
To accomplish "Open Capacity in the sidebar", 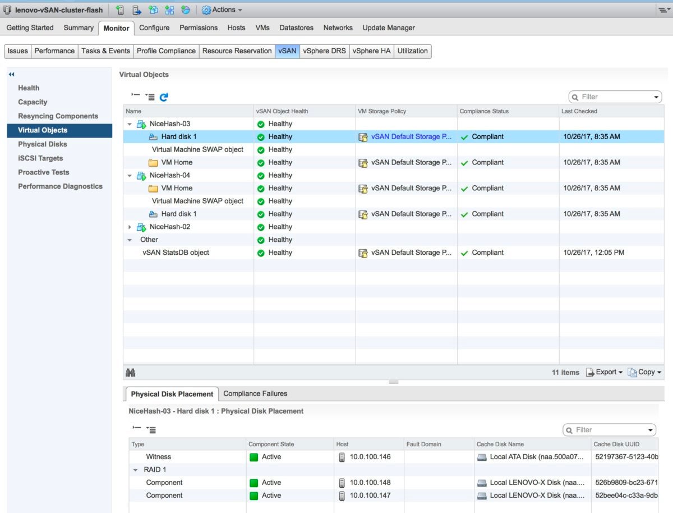I will [x=33, y=102].
